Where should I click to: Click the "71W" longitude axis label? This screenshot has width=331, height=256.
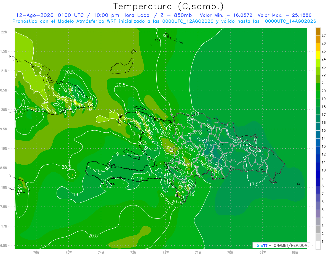198,252
